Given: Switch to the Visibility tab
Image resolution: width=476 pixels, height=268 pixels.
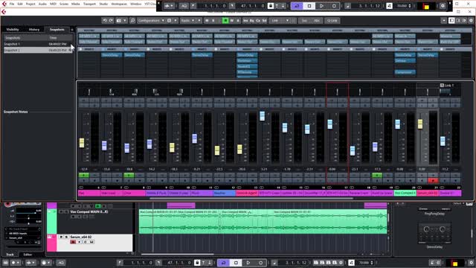Looking at the screenshot, I should pyautogui.click(x=13, y=30).
